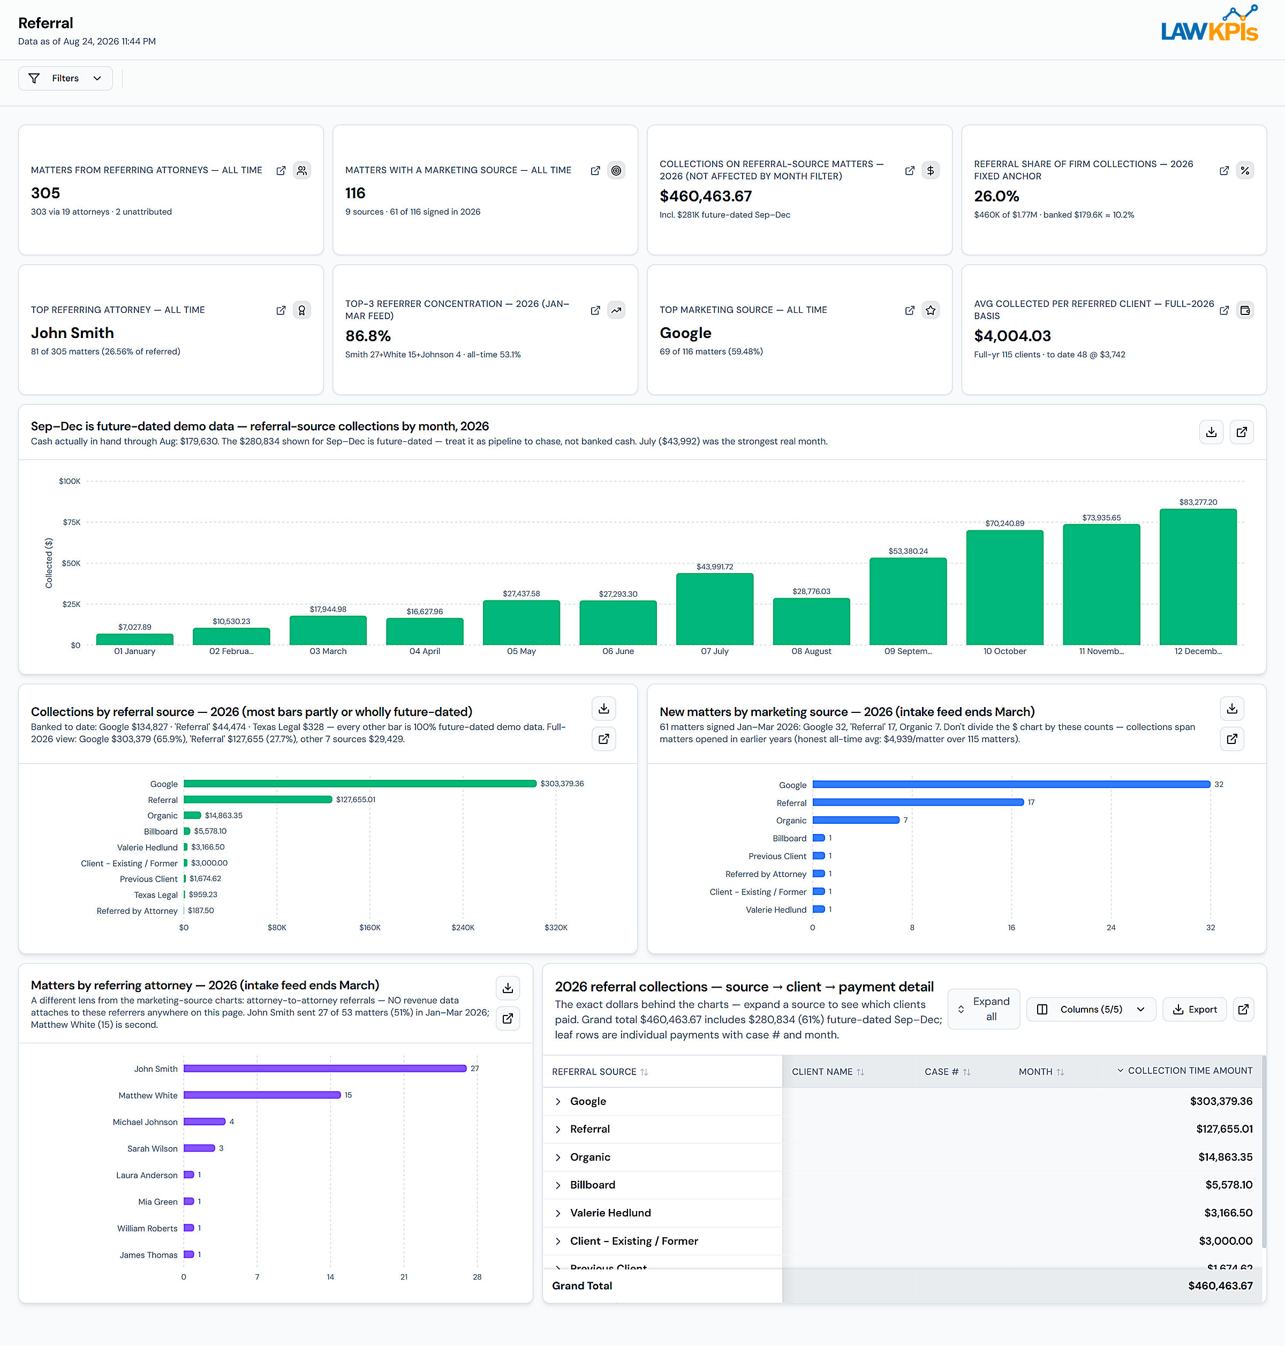1285x1346 pixels.
Task: Open the Columns (5/5) dropdown
Action: pyautogui.click(x=1091, y=1010)
